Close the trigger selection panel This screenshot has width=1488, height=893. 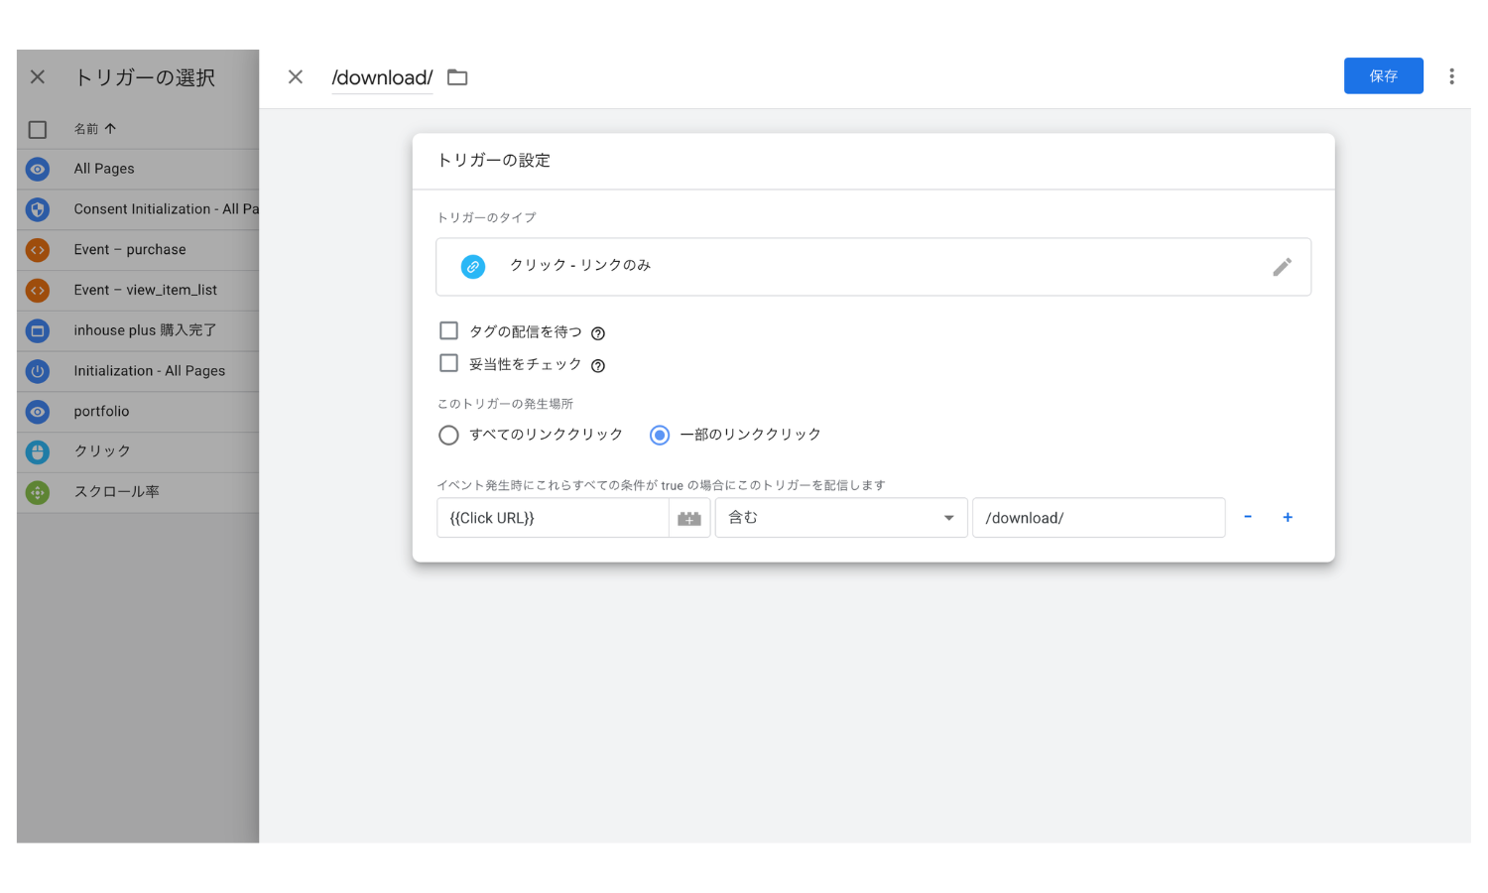click(38, 77)
